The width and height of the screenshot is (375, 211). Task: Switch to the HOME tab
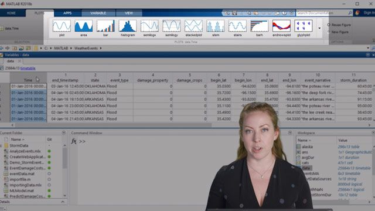(11, 13)
